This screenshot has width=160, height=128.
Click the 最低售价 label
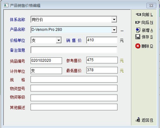pos(74,71)
